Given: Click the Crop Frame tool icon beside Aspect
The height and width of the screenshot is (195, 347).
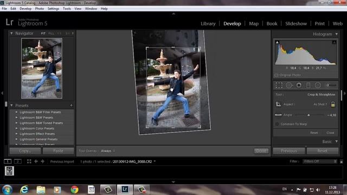Looking at the screenshot, I should 278,104.
